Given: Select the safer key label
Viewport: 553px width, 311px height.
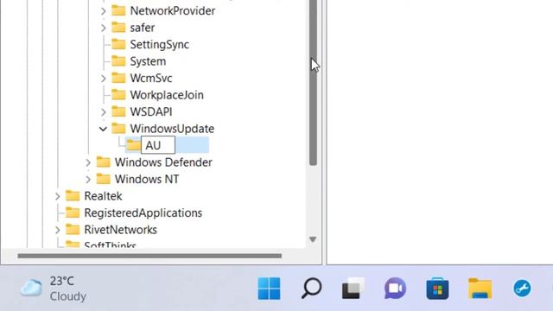Looking at the screenshot, I should (142, 28).
